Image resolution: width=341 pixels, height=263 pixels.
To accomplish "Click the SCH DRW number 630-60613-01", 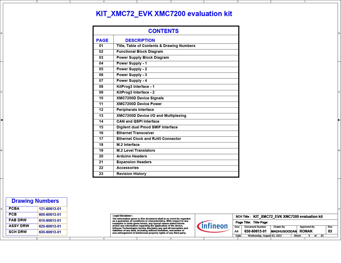I will 50,232.
